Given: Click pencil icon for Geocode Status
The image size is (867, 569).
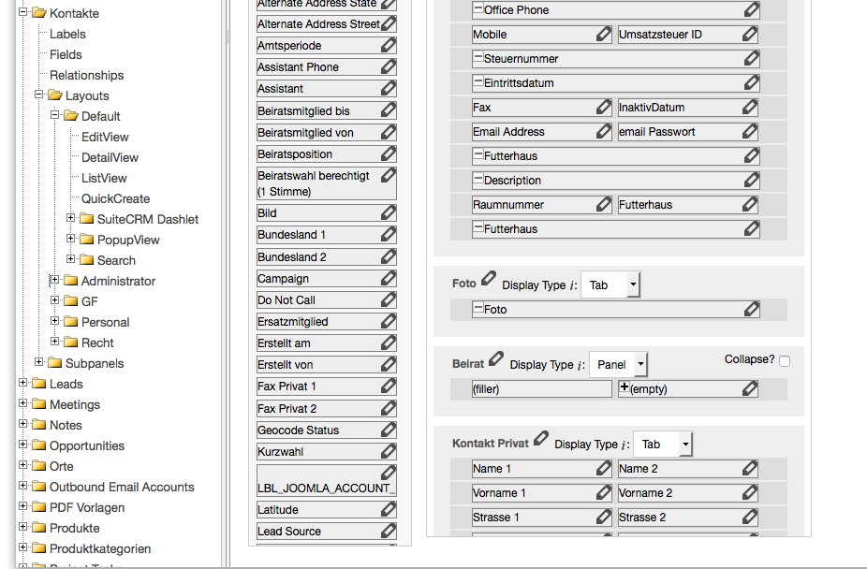Looking at the screenshot, I should pyautogui.click(x=389, y=430).
